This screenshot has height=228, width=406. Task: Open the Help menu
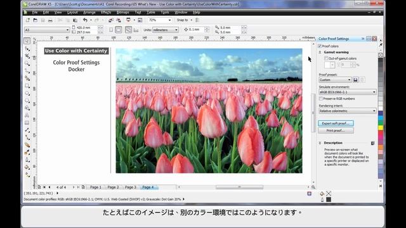[x=197, y=12]
